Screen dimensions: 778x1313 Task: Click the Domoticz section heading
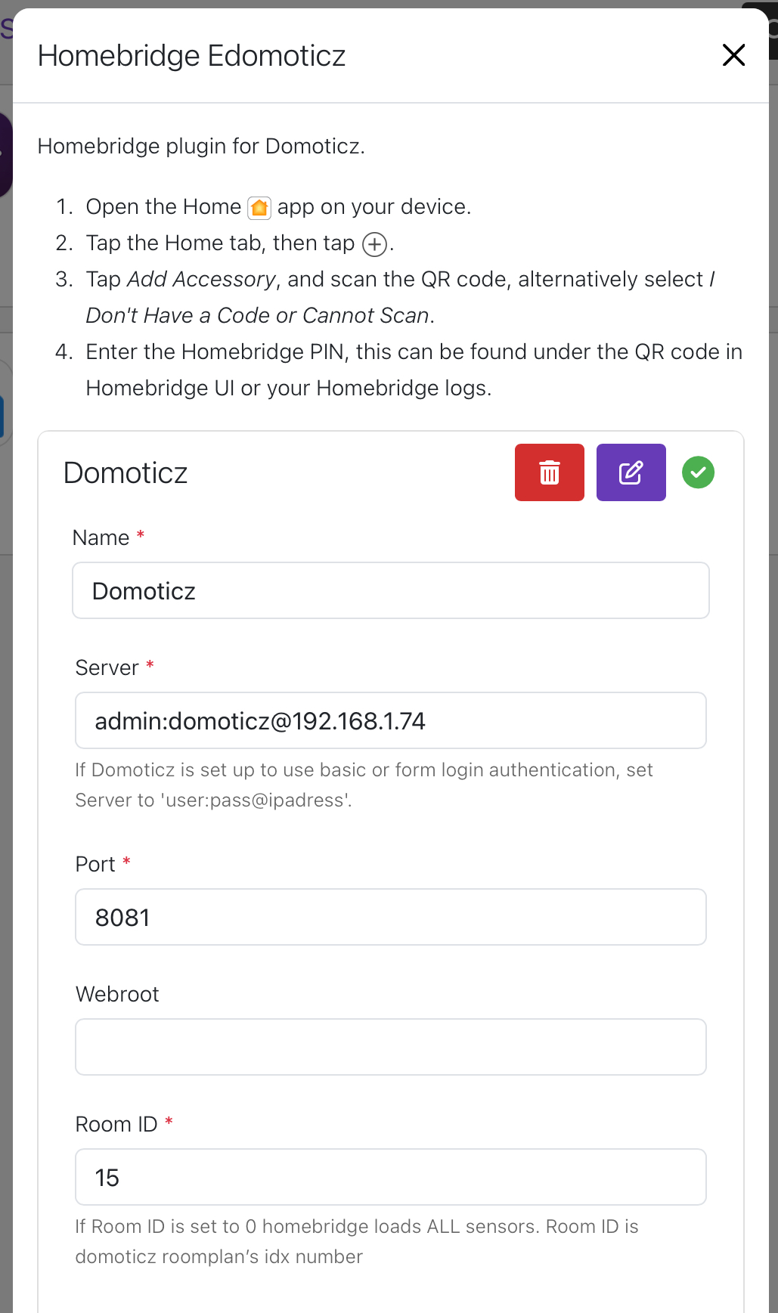coord(126,472)
